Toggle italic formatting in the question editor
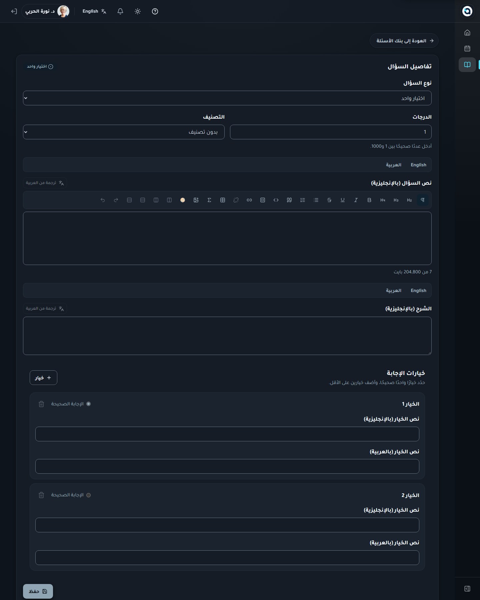The height and width of the screenshot is (600, 480). (356, 200)
